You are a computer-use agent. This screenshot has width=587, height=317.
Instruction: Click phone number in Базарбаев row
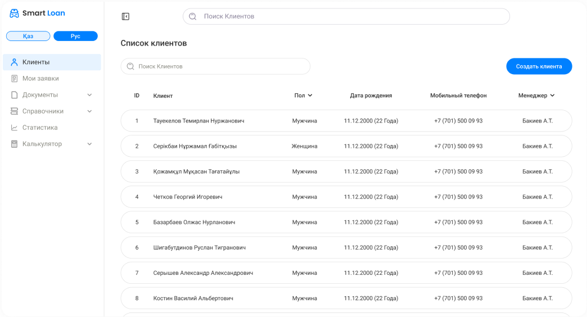(458, 223)
